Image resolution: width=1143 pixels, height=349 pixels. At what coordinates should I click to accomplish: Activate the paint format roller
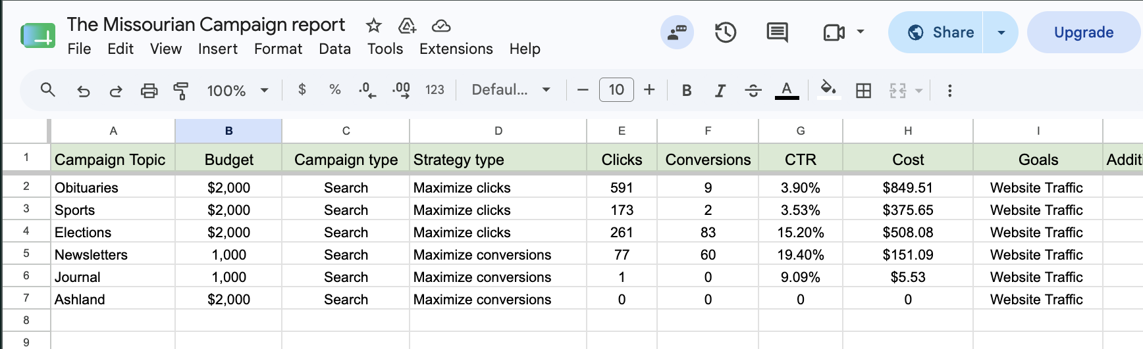[180, 90]
